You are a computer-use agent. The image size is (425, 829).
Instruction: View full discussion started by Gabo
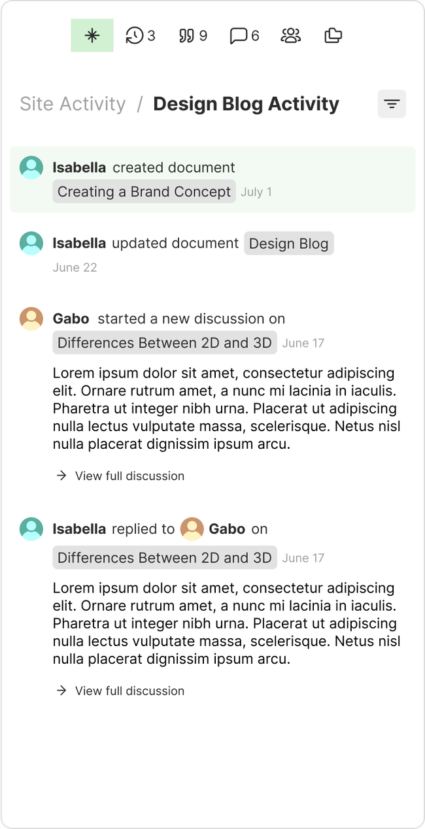tap(129, 476)
